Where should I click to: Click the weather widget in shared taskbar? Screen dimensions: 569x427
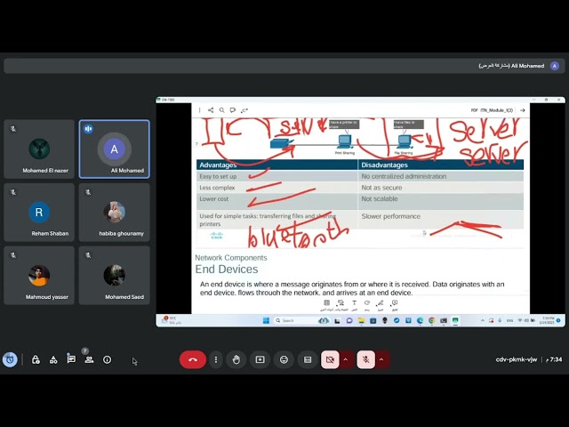pos(172,320)
